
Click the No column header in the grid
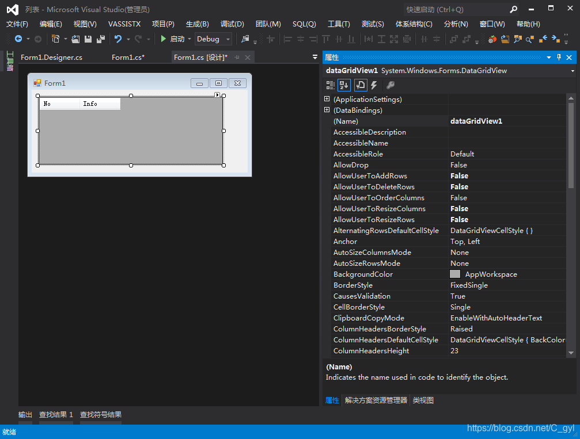[59, 104]
